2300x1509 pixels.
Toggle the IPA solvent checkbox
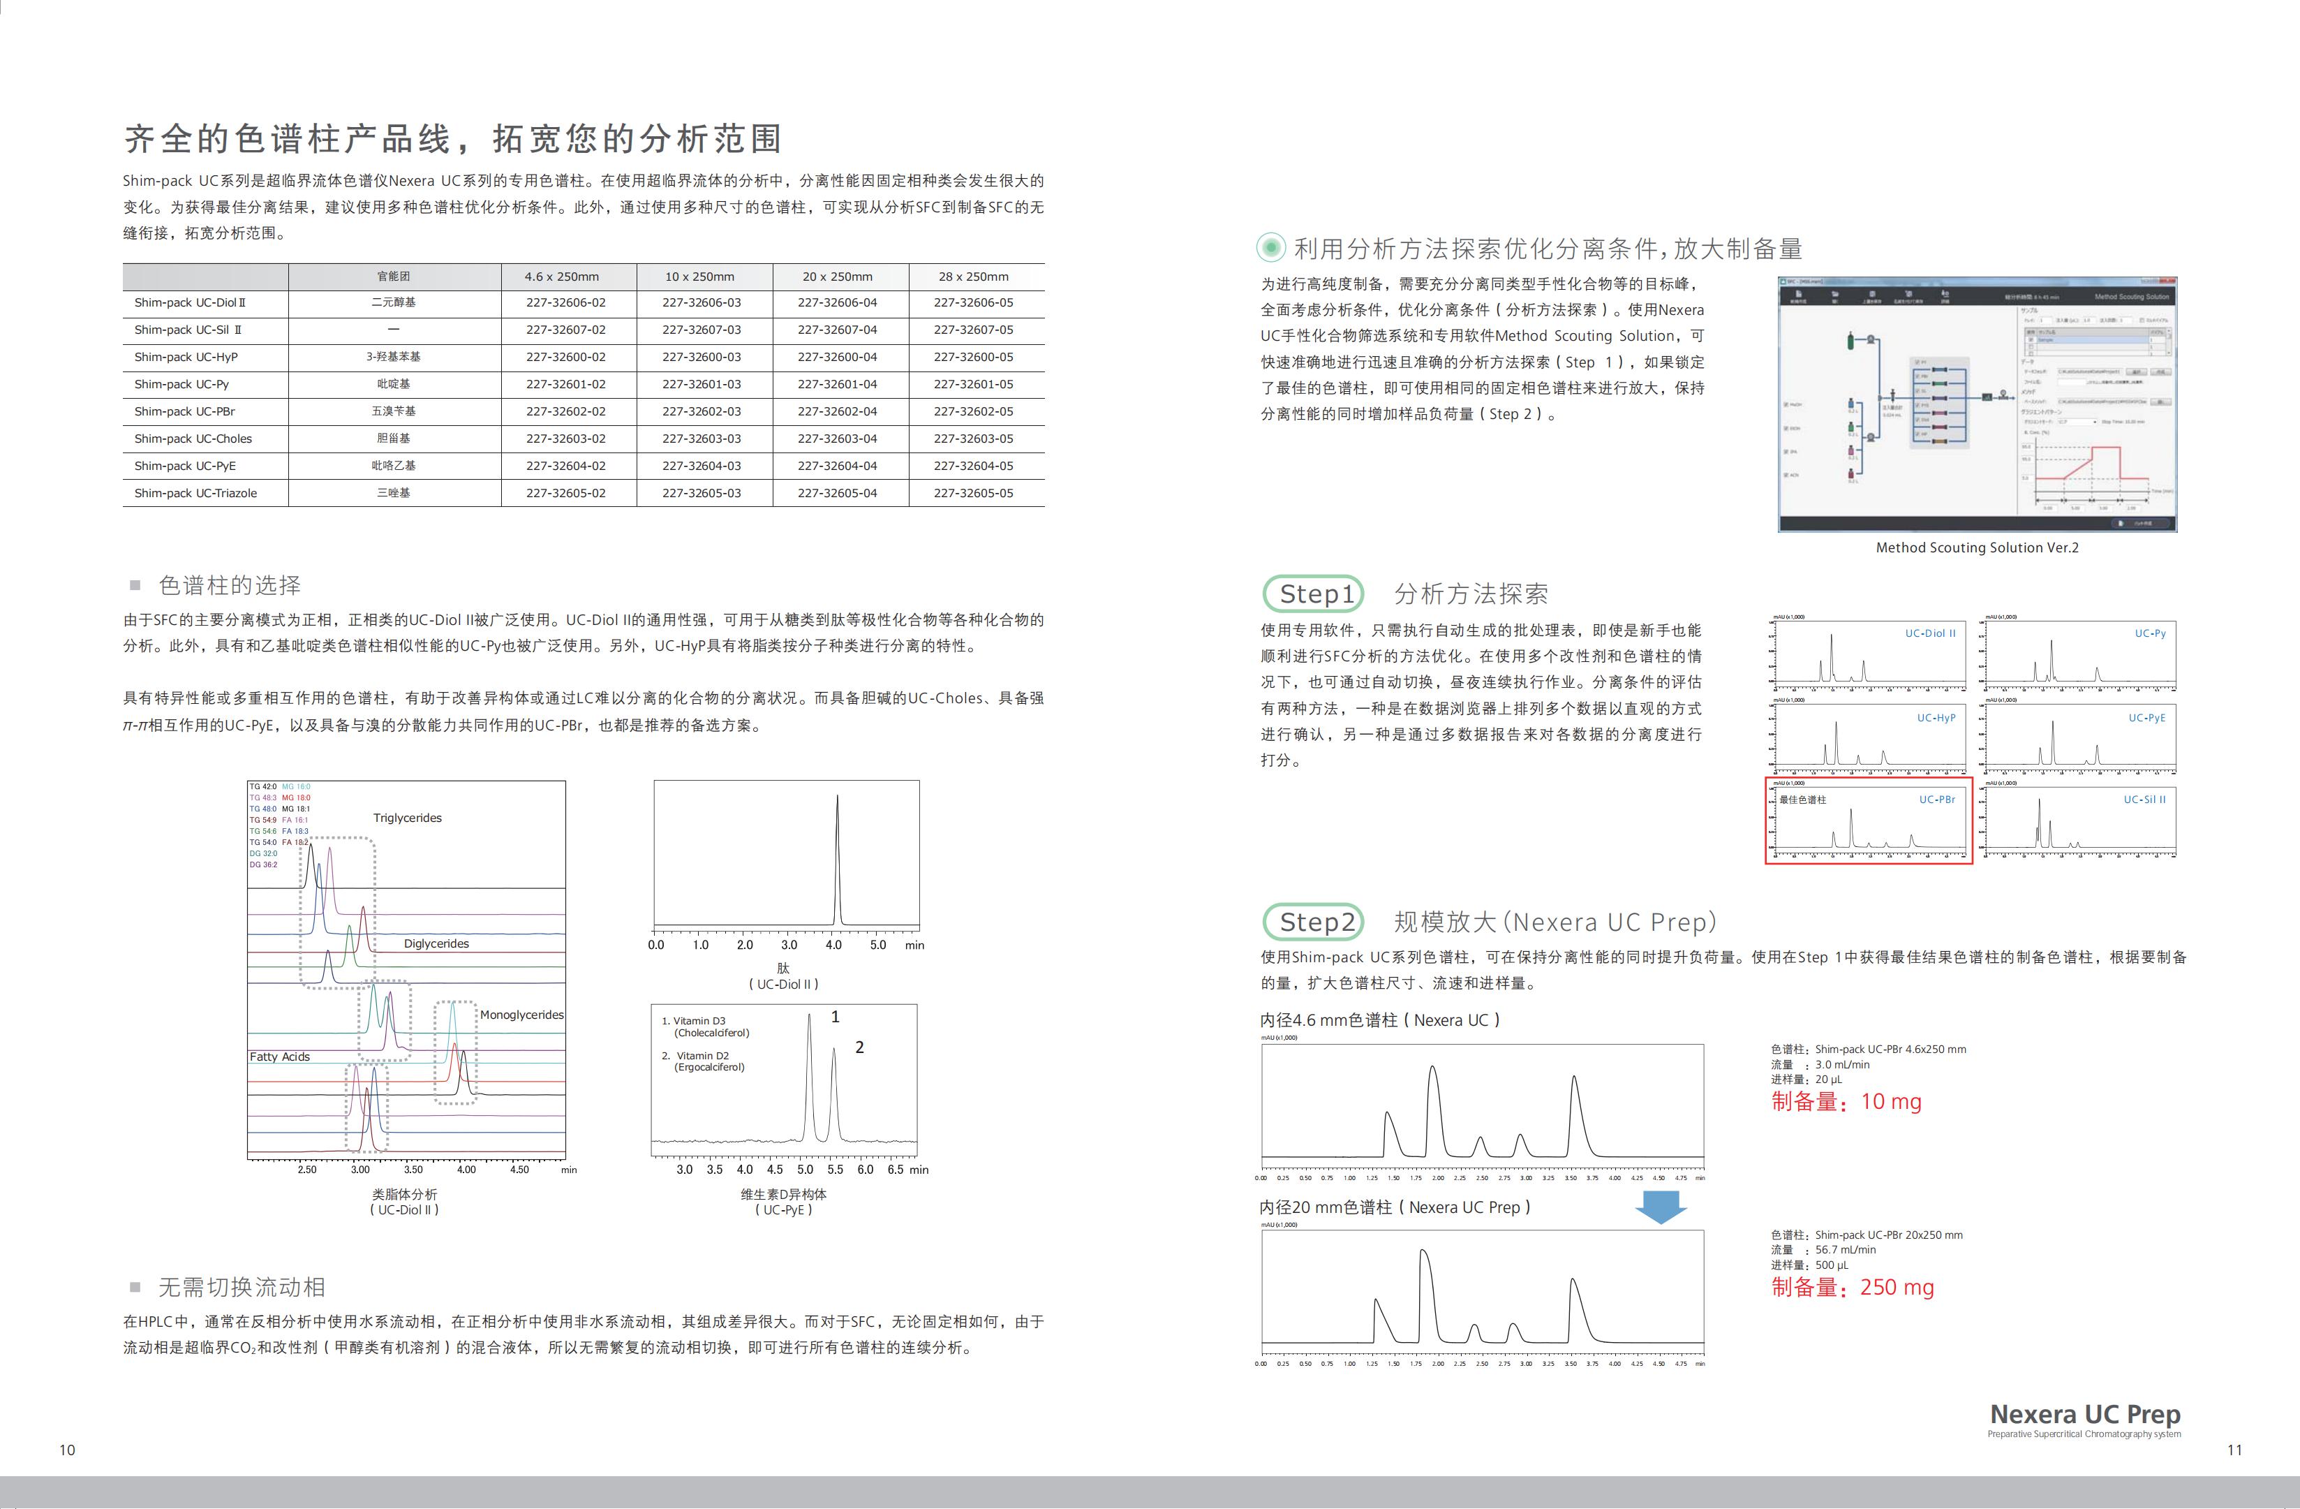pos(1786,452)
